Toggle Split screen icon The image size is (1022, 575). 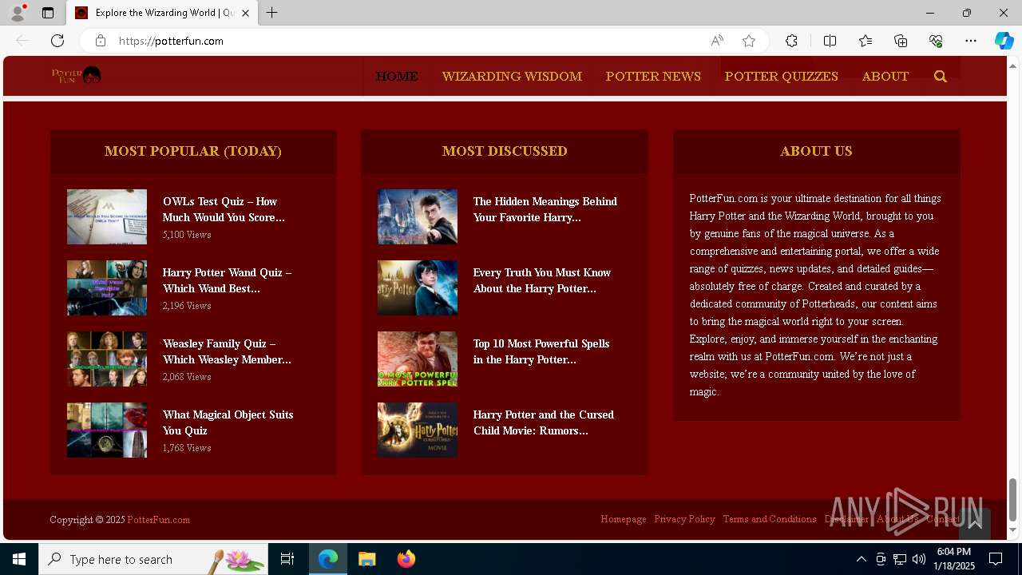(830, 41)
